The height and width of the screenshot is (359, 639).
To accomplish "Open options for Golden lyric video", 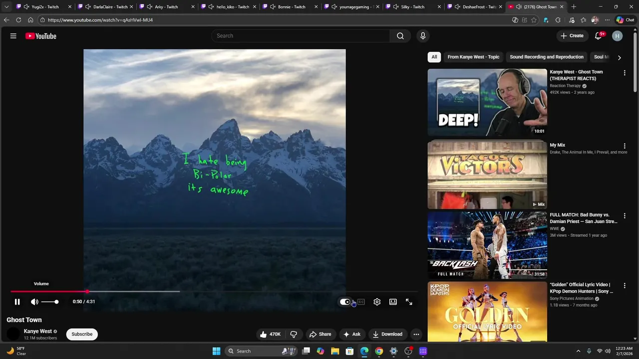I will coord(625,286).
